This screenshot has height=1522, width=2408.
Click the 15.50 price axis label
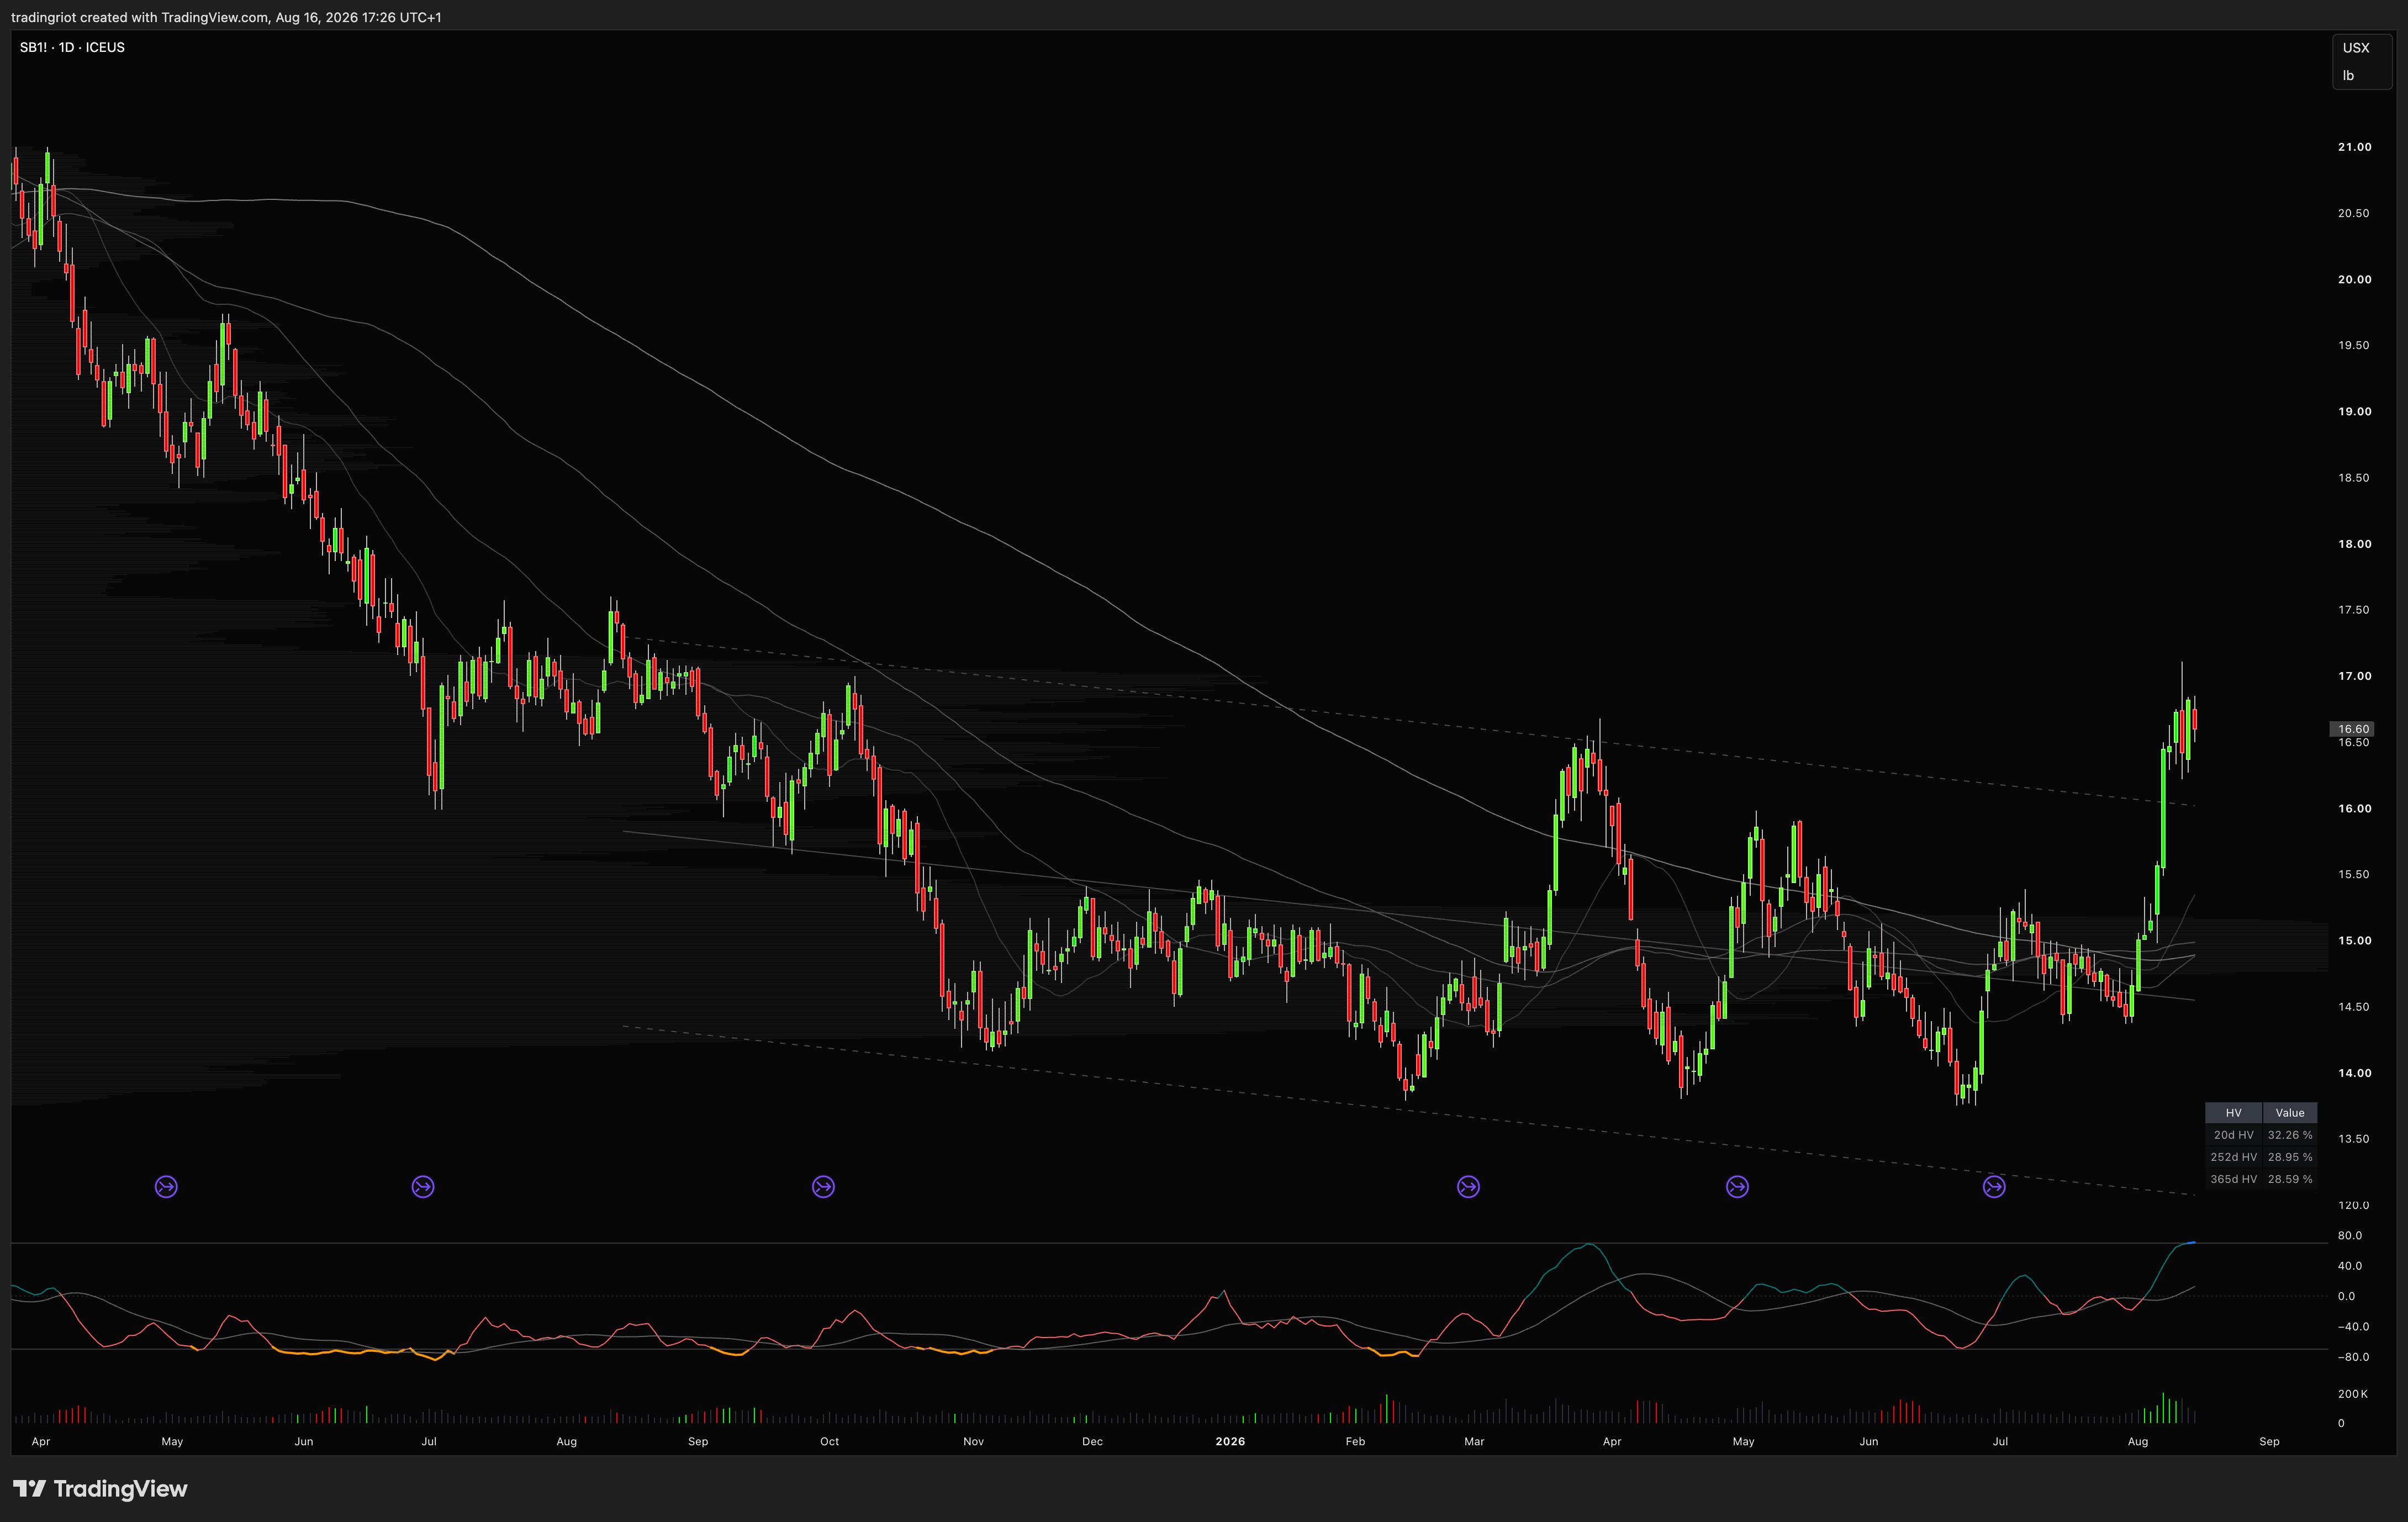(x=2353, y=874)
